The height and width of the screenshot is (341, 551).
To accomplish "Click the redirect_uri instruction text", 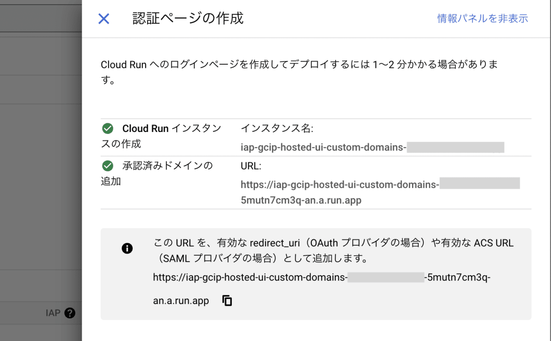I will (x=333, y=242).
